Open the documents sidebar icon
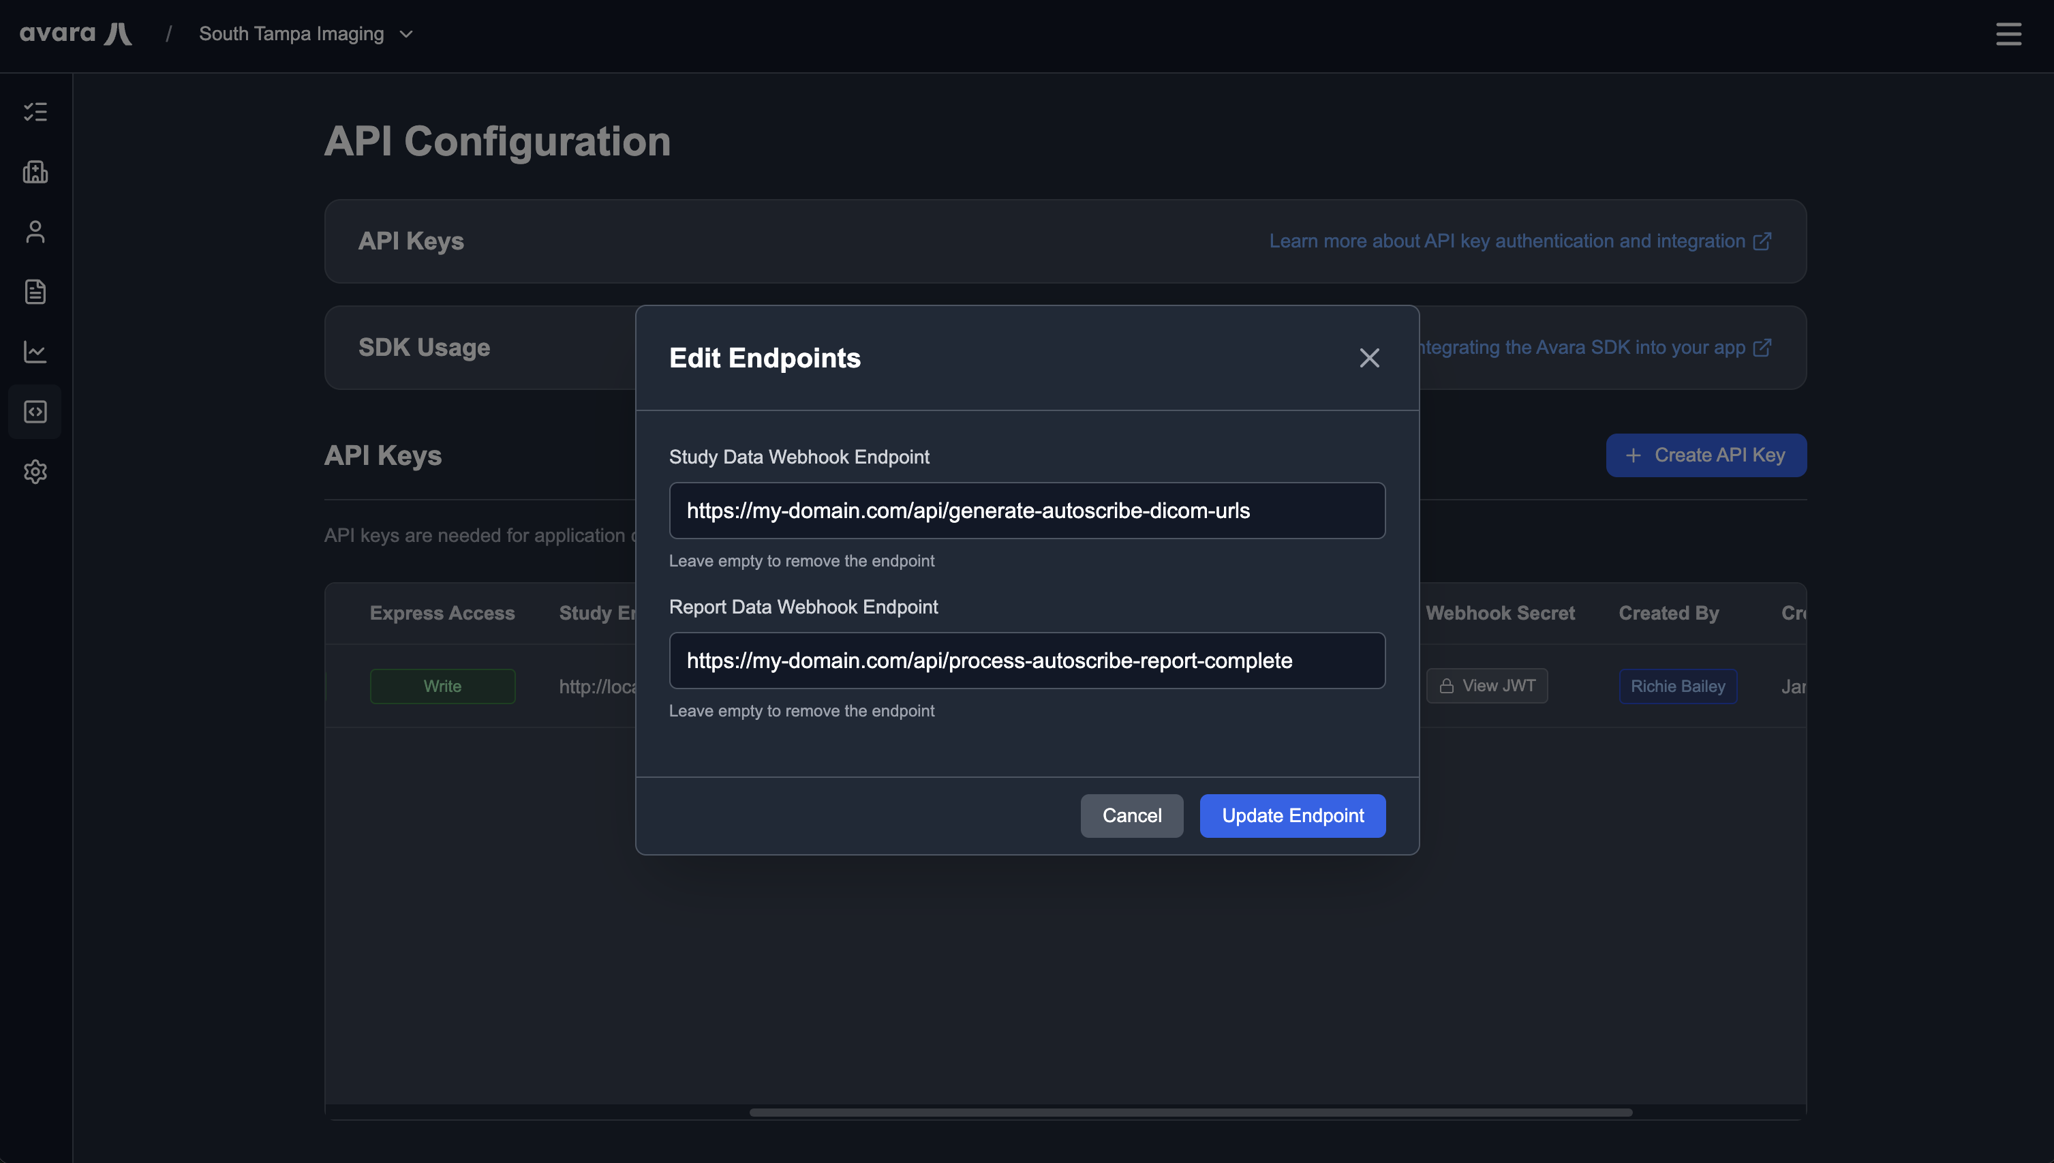Viewport: 2054px width, 1163px height. coord(35,292)
